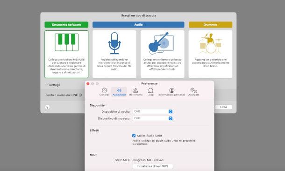Open the Avanzate preferences tab
Image resolution: width=285 pixels, height=171 pixels.
(194, 92)
